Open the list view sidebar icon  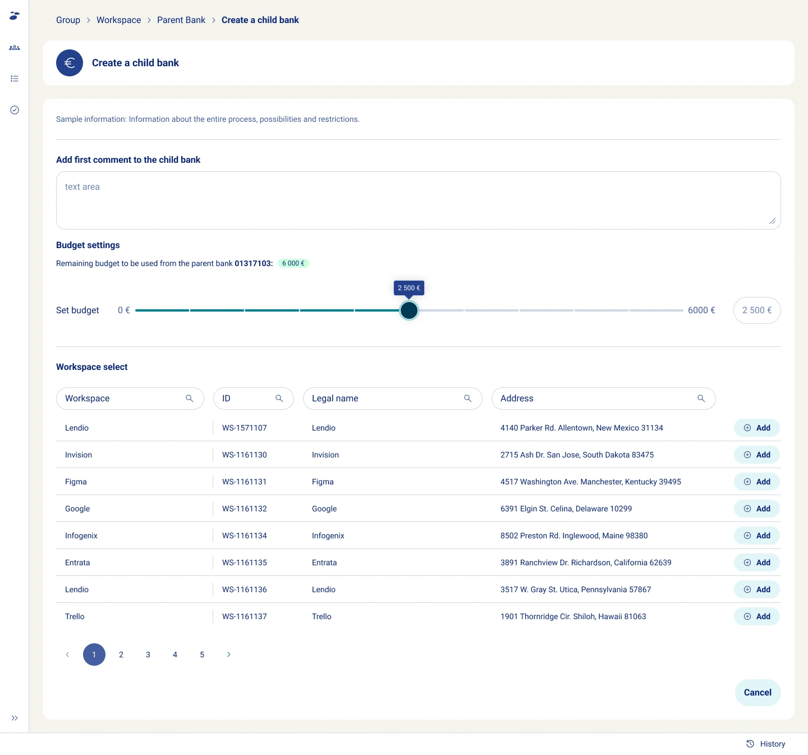pyautogui.click(x=15, y=79)
